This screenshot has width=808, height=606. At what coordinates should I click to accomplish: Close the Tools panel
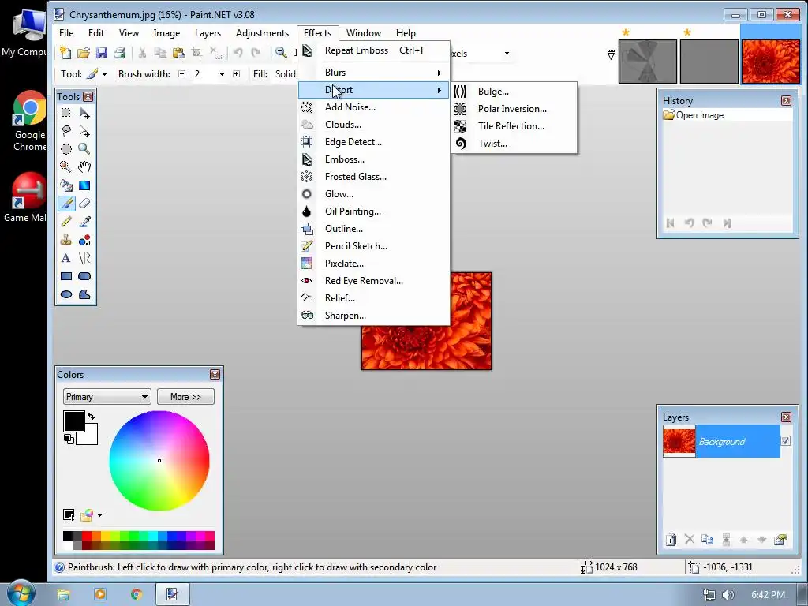(x=88, y=97)
